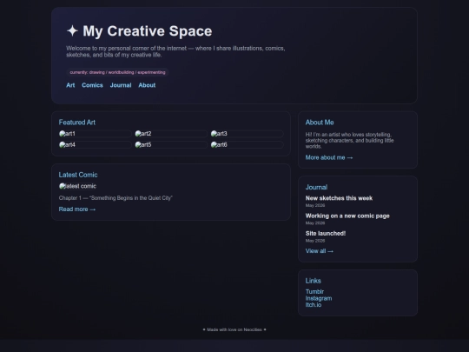The height and width of the screenshot is (352, 469).
Task: Click the art5 broken image thumbnail
Action: [x=171, y=145]
